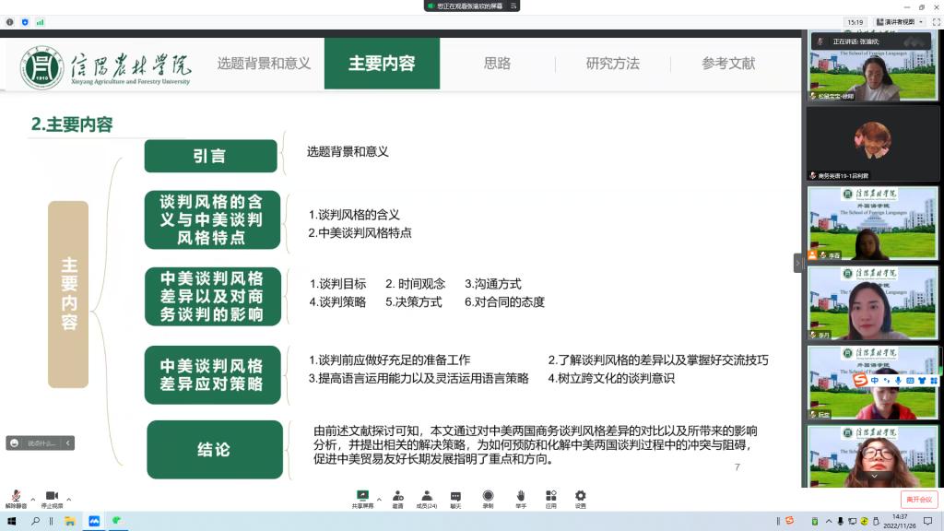
Task: Expand the video options arrow
Action: [x=69, y=499]
